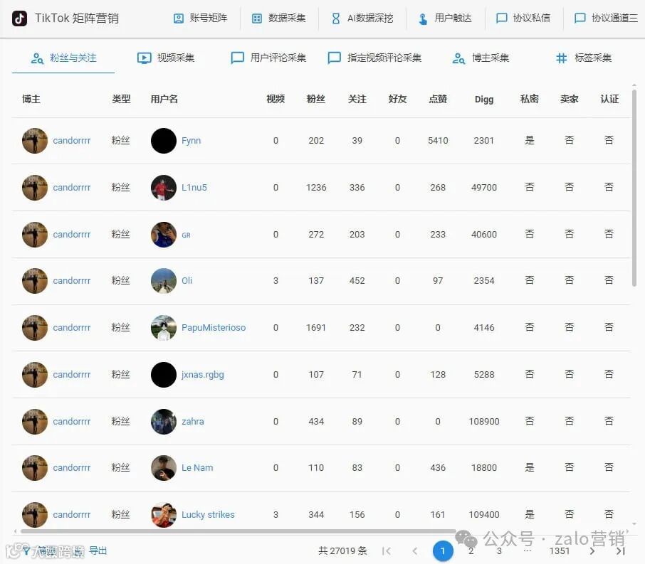
Task: Open the Oli username link
Action: [x=187, y=281]
